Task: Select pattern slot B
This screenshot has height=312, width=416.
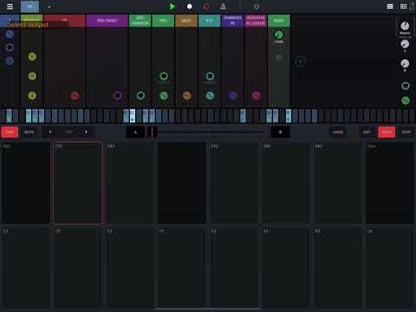Action: tap(280, 132)
